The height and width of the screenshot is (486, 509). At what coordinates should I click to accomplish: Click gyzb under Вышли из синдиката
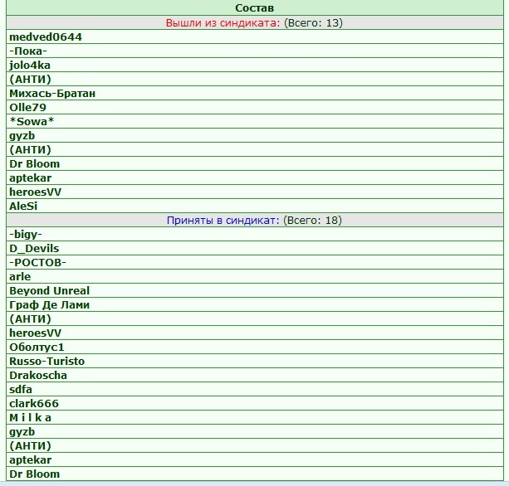click(22, 136)
